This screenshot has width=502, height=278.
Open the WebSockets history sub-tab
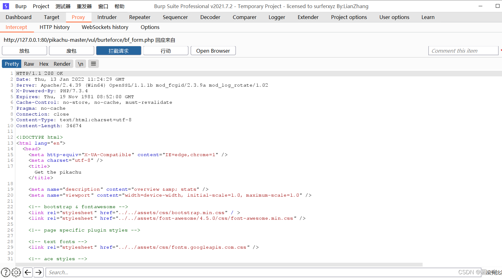coord(105,27)
